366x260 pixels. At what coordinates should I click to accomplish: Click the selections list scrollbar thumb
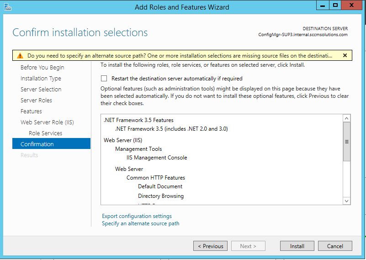[x=346, y=142]
